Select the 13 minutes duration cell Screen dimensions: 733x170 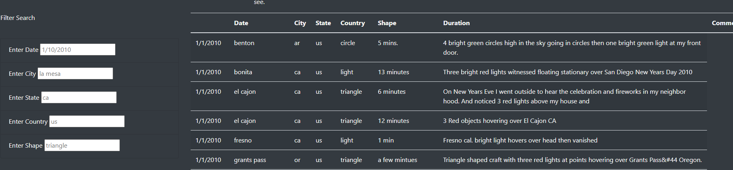click(x=393, y=72)
